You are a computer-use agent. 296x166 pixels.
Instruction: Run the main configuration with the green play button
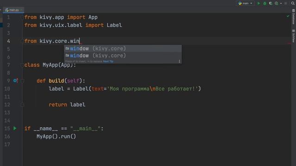259,3
